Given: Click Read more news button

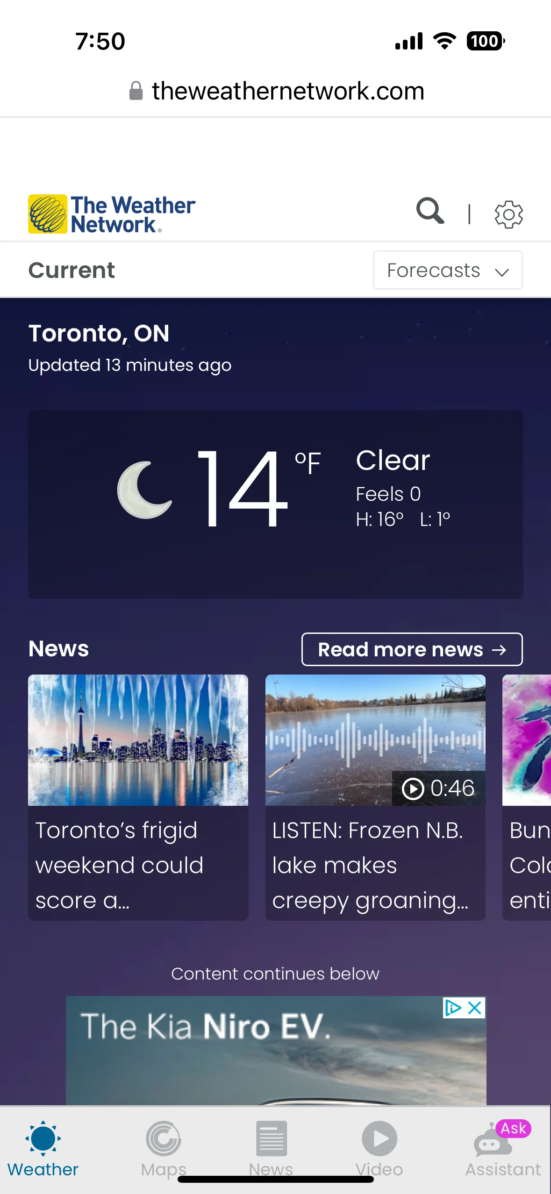Looking at the screenshot, I should pos(412,649).
